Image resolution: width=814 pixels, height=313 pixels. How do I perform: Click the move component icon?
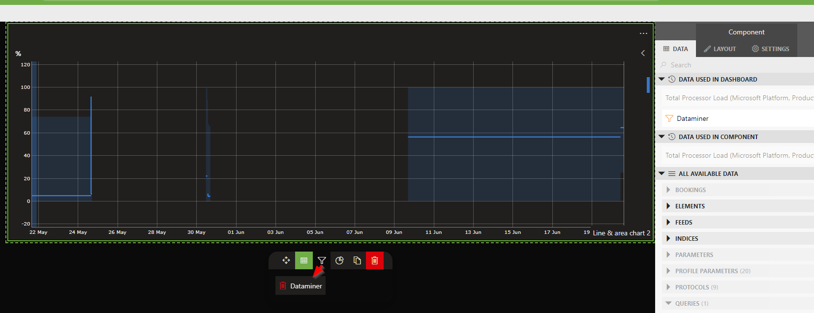286,260
